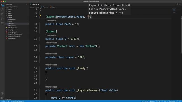
Task: Click the notifications bell in status bar
Action: tap(180, 101)
